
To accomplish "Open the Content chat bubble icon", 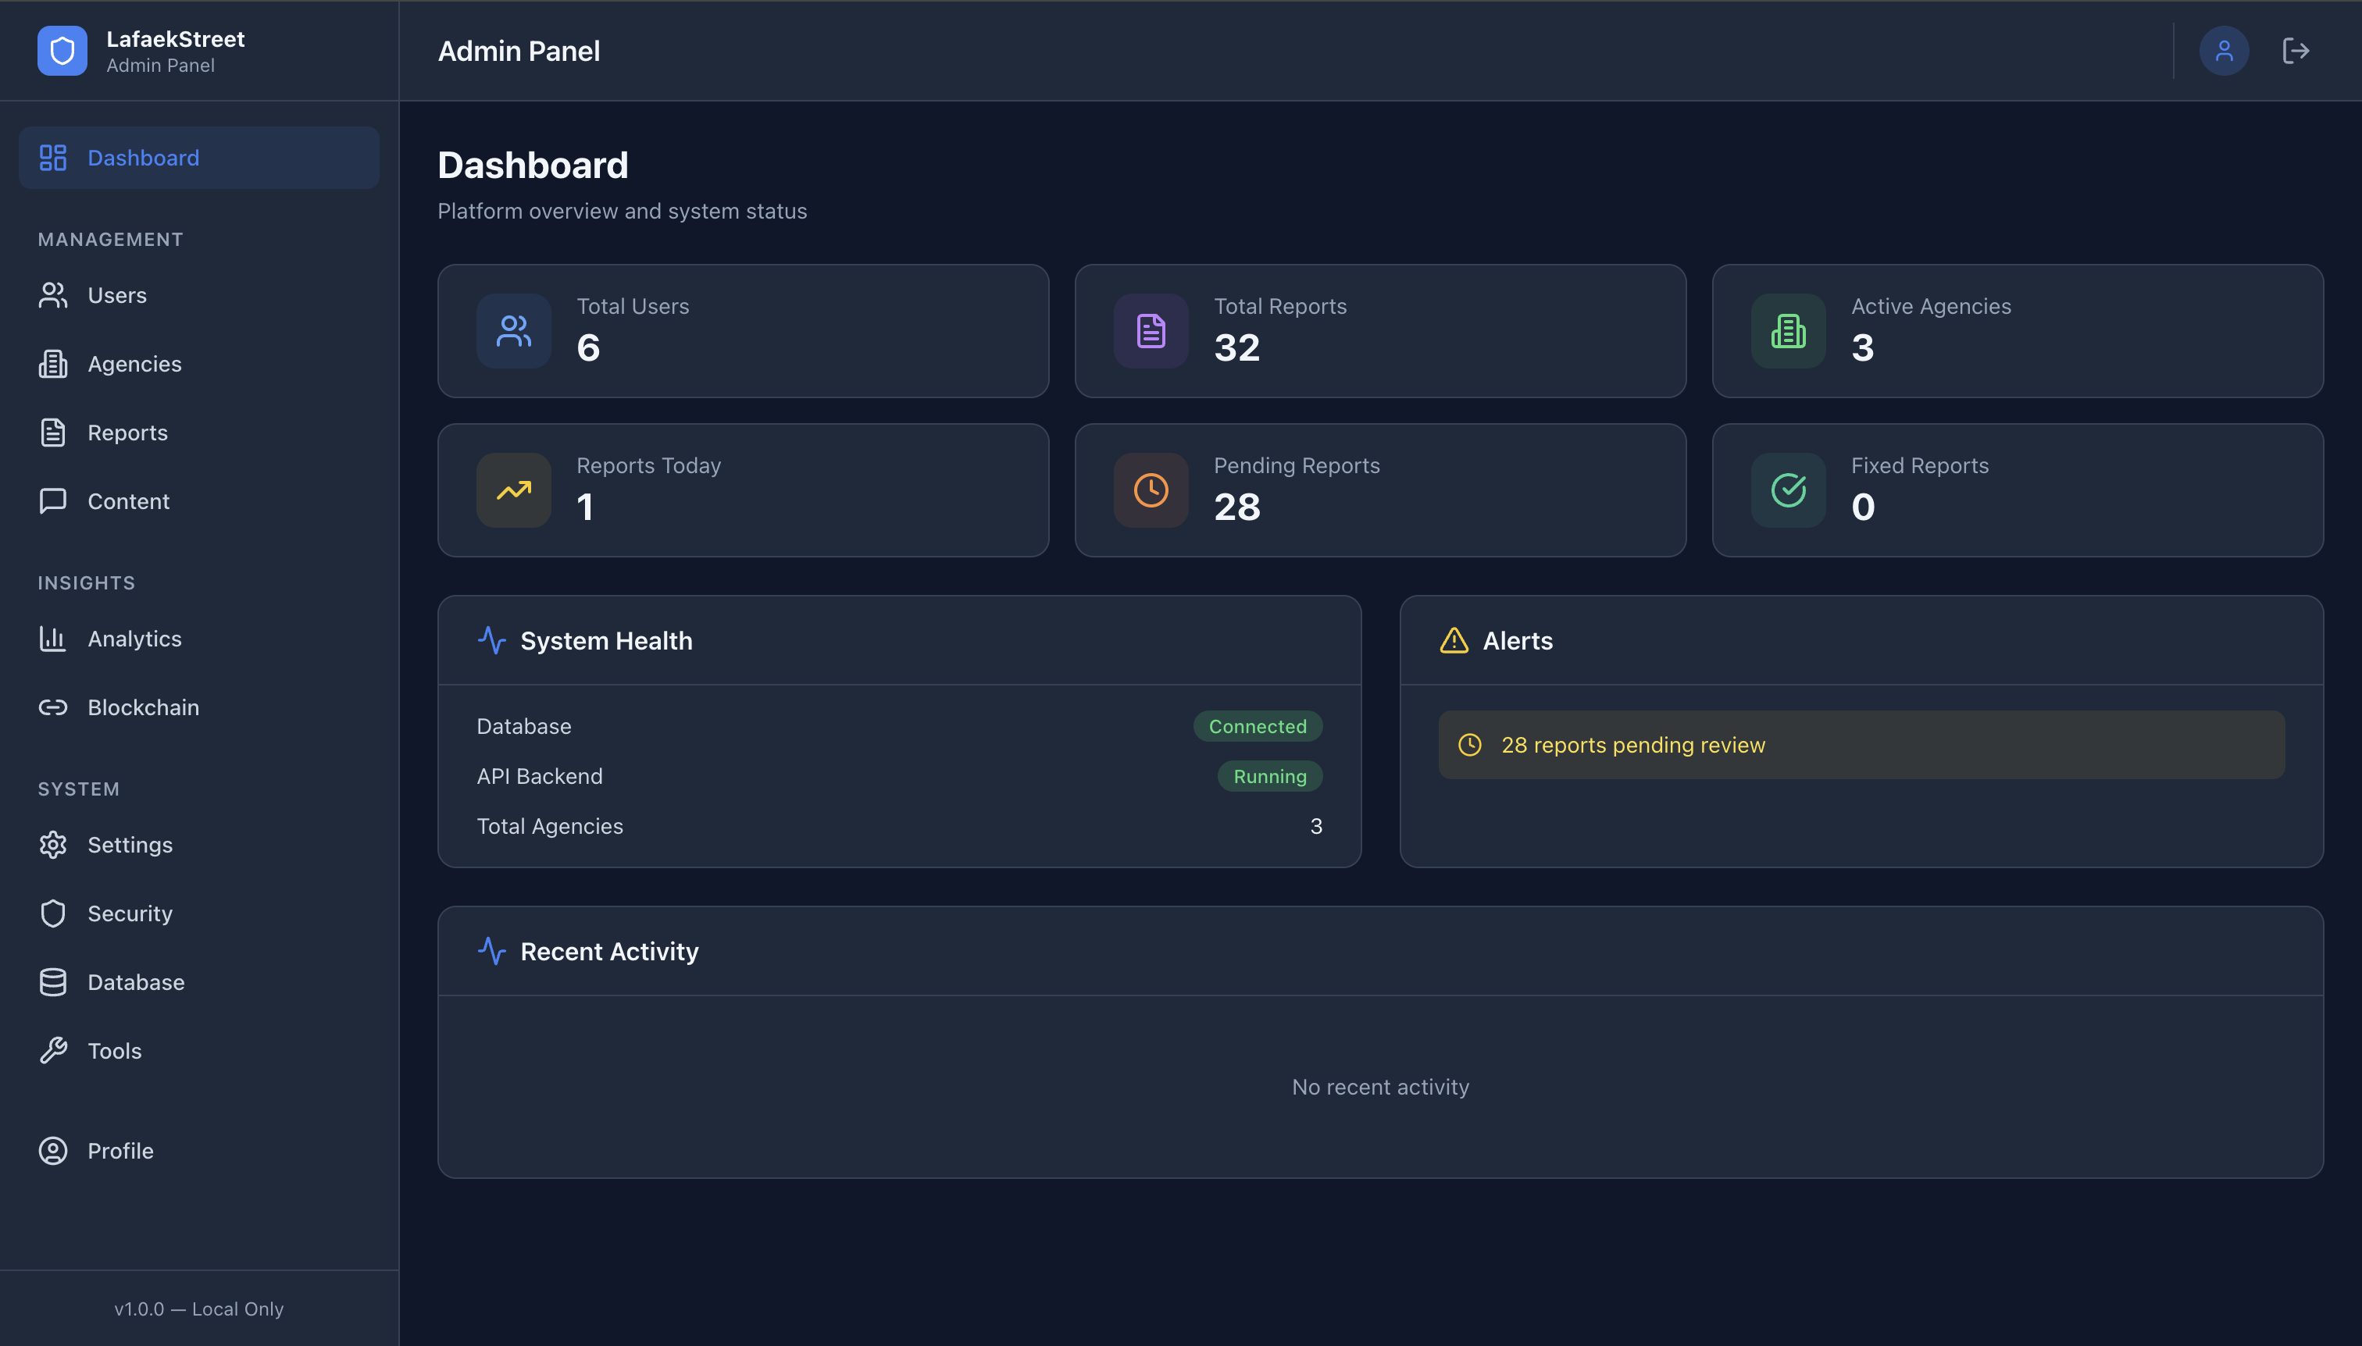I will point(52,501).
